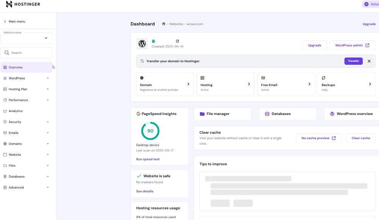Viewport: 379px width, 220px height.
Task: Click the Google PageSpeed icon
Action: point(138,114)
